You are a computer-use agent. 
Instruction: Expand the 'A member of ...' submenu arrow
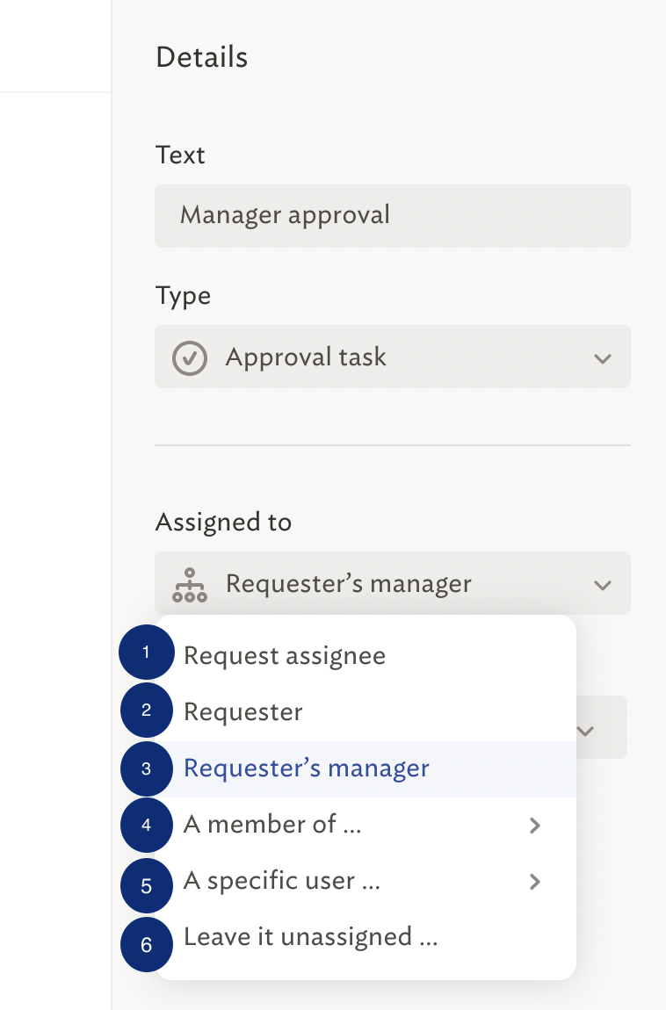[x=534, y=826]
